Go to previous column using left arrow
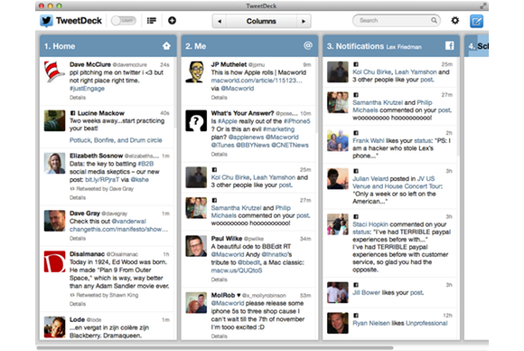Image resolution: width=524 pixels, height=351 pixels. [220, 21]
